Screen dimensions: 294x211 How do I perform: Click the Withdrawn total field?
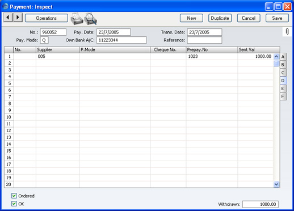261,204
